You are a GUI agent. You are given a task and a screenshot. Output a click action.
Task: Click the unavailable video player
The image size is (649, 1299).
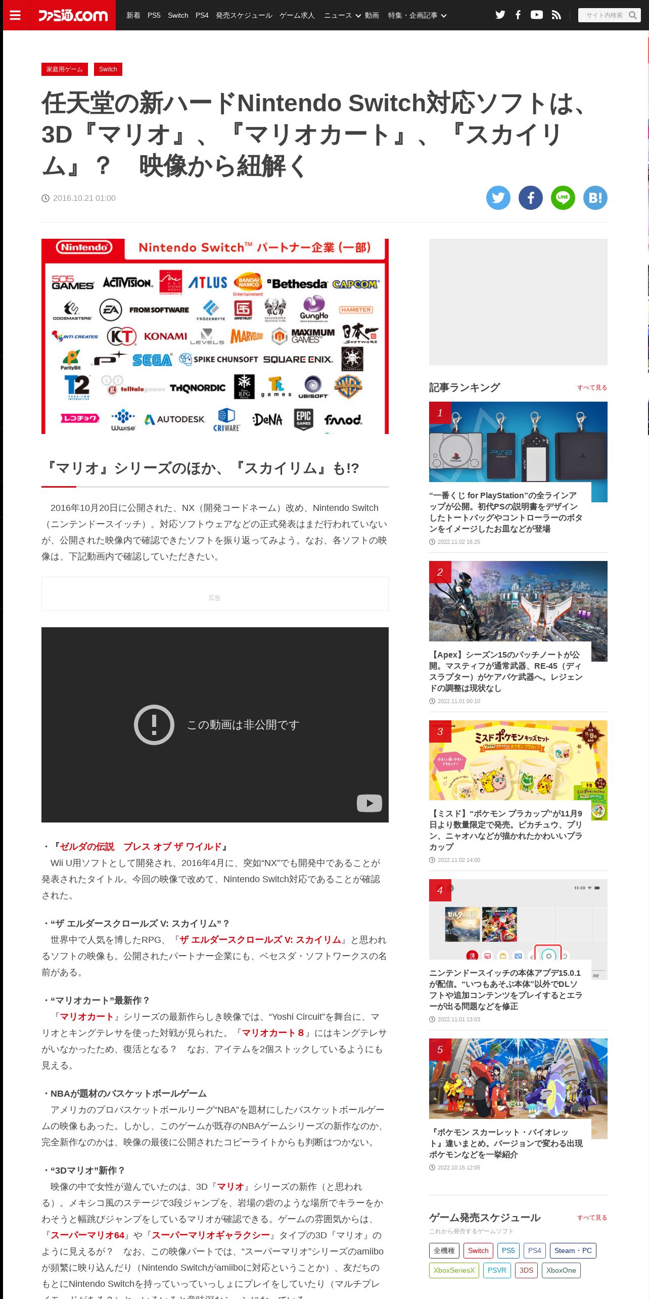click(215, 725)
